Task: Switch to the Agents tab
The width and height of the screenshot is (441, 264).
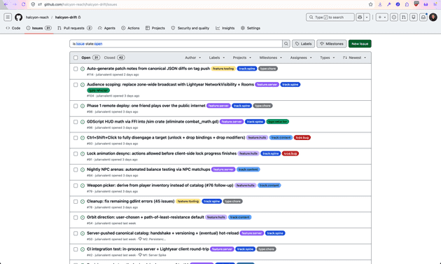Action: pos(106,28)
